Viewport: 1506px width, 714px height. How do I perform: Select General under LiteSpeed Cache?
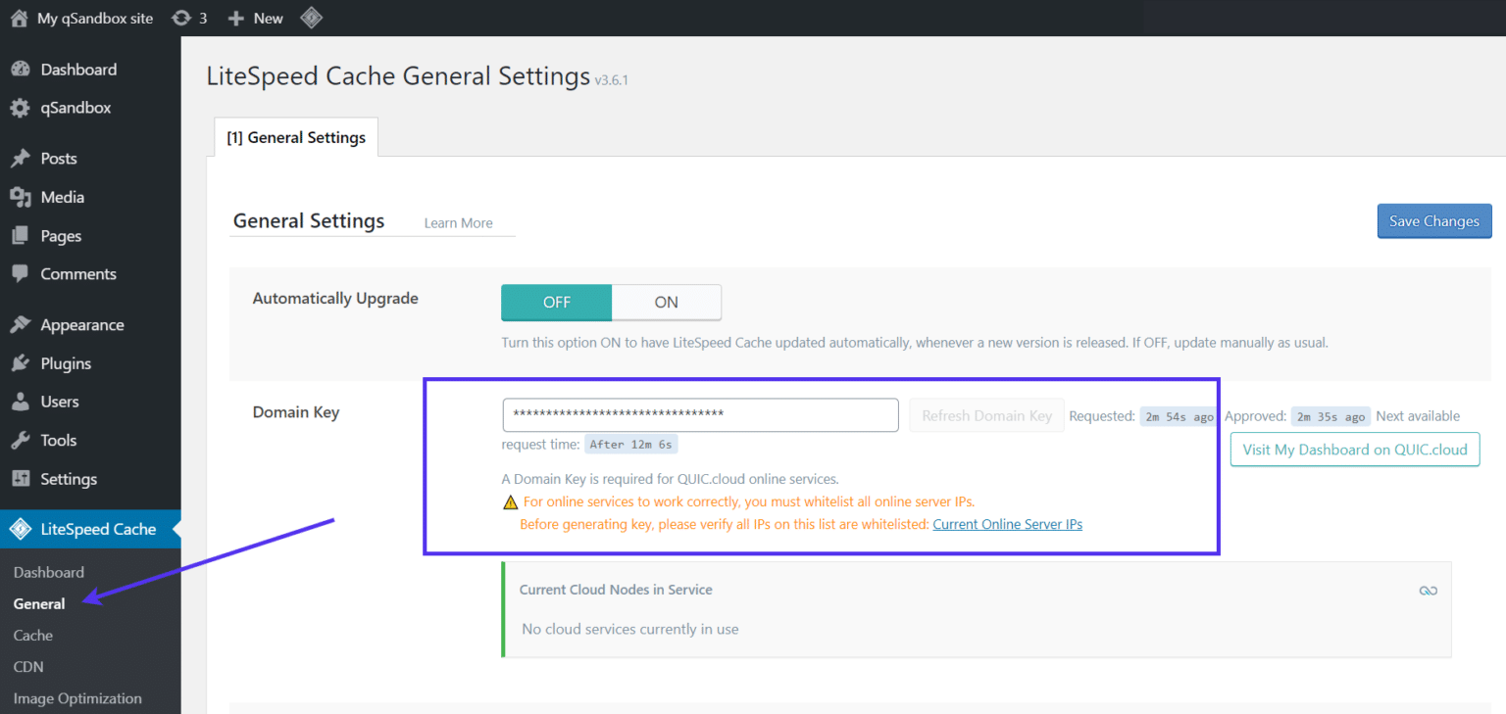tap(38, 603)
